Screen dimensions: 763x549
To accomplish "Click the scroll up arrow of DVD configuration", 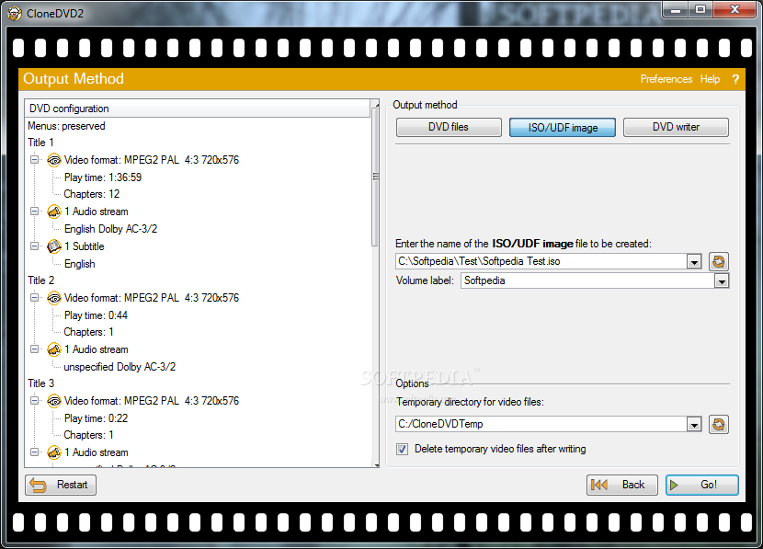I will 375,104.
